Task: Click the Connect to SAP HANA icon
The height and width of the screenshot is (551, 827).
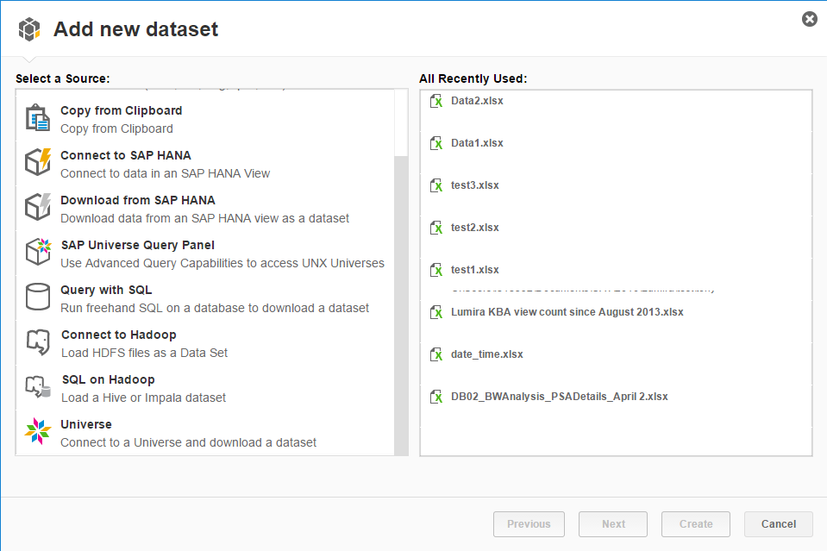Action: coord(38,162)
